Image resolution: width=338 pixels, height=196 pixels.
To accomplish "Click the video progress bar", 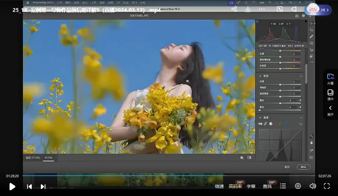I will (169, 176).
